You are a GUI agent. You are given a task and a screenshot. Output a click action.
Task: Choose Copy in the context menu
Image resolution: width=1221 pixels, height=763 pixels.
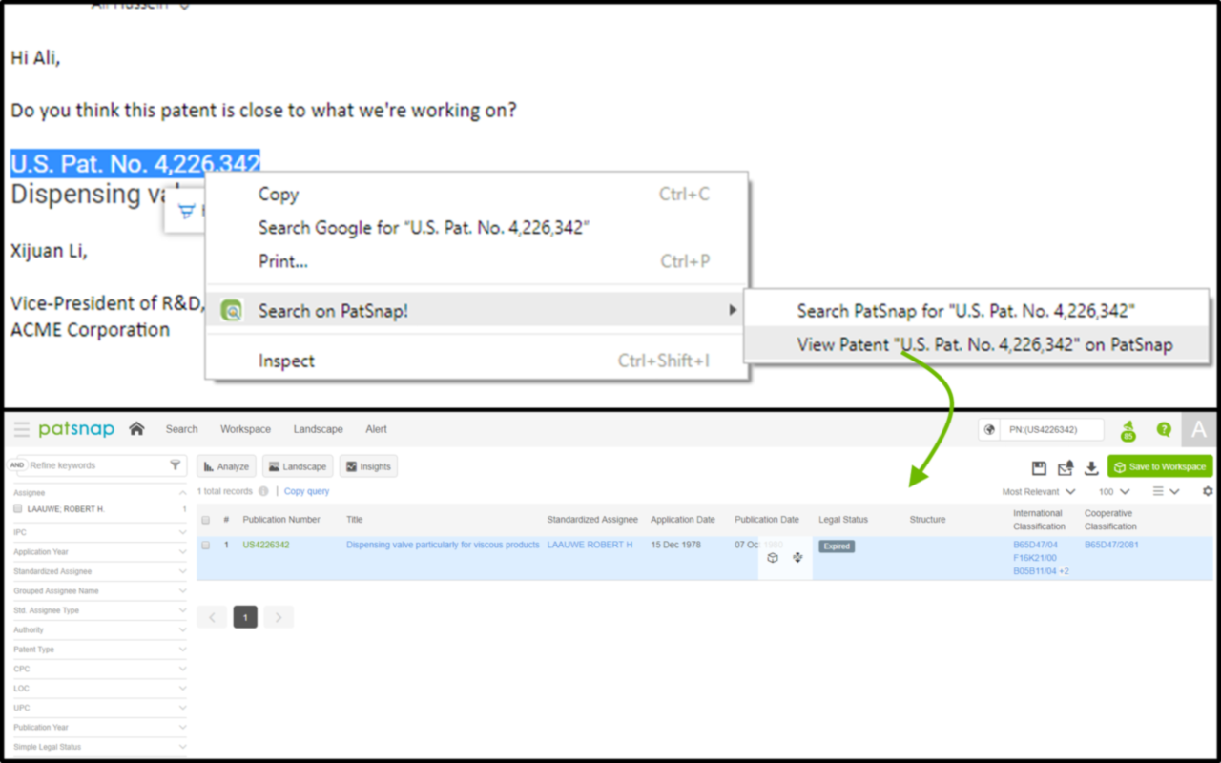pos(477,195)
